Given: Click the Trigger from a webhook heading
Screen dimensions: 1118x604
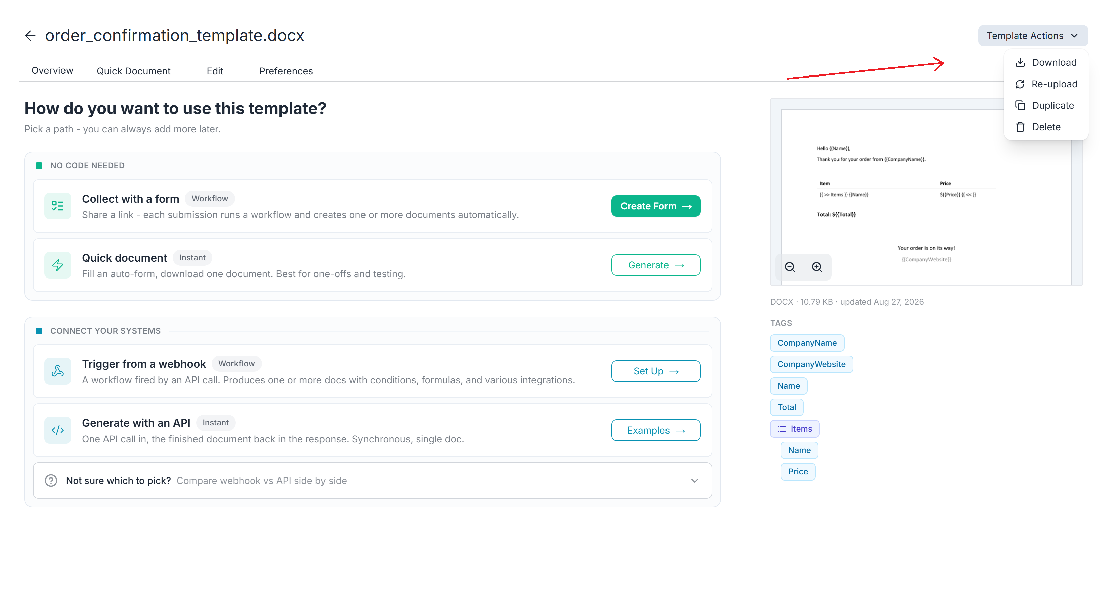Looking at the screenshot, I should (144, 364).
